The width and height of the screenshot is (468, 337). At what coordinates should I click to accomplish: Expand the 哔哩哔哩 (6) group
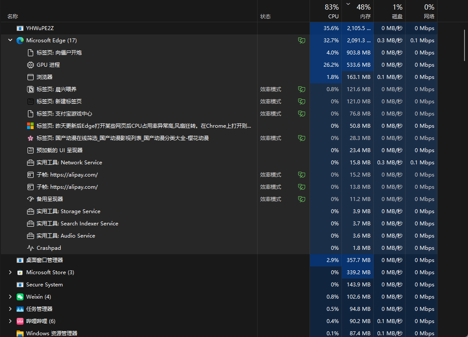(x=10, y=321)
